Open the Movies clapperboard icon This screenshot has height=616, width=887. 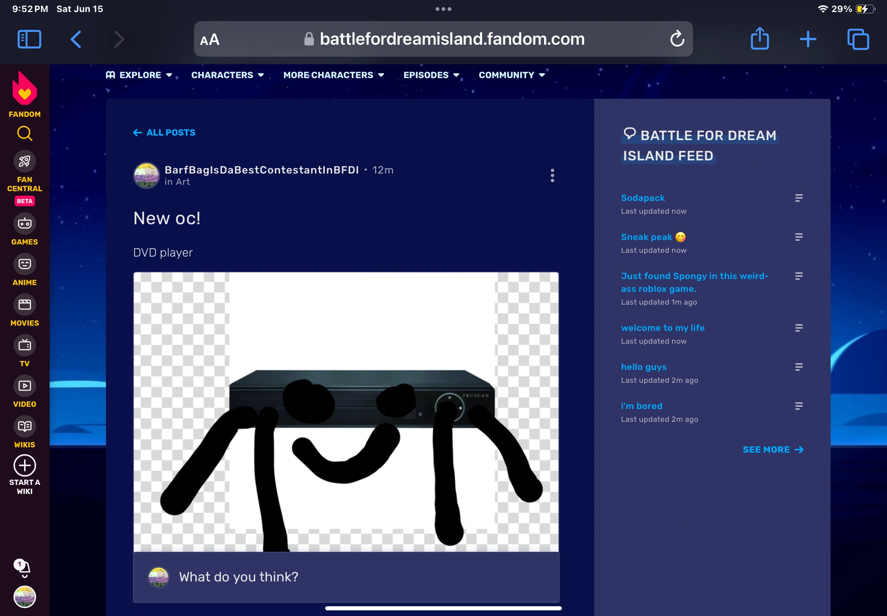coord(24,305)
